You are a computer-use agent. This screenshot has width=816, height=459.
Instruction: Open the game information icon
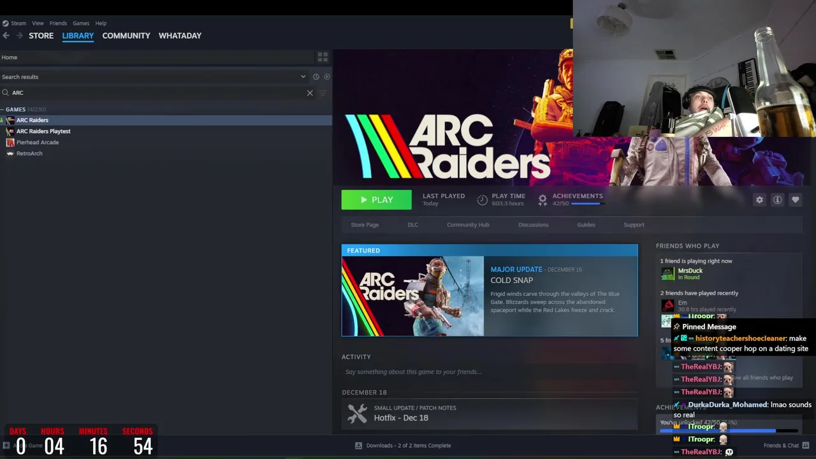pyautogui.click(x=777, y=200)
